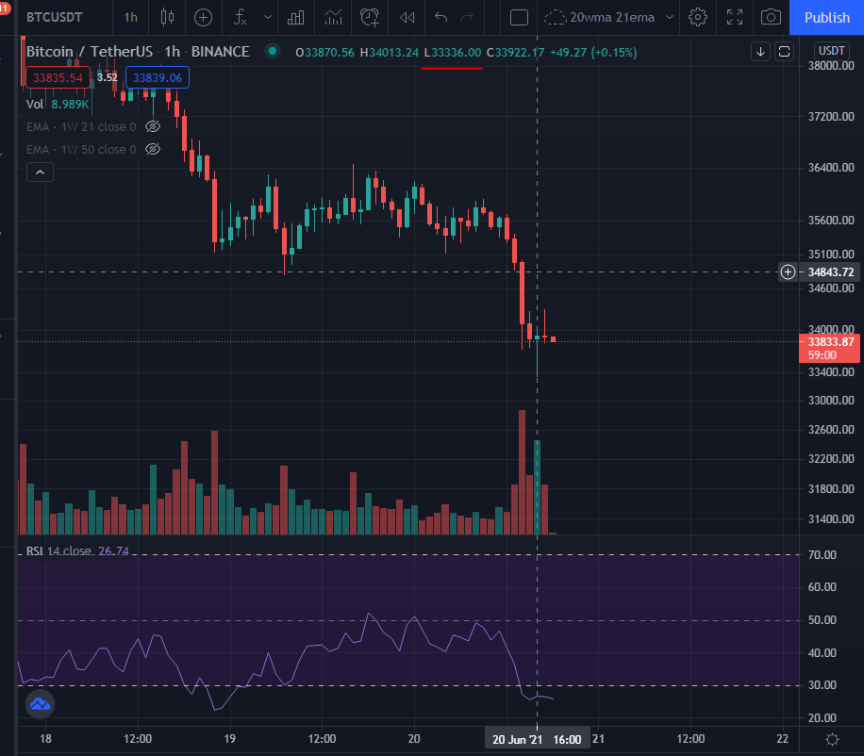
Task: Click the Bitcoin / TetherUS chart title
Action: [x=89, y=52]
